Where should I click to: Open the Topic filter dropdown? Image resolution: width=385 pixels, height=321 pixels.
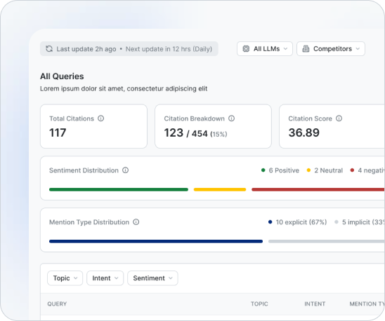pyautogui.click(x=65, y=278)
